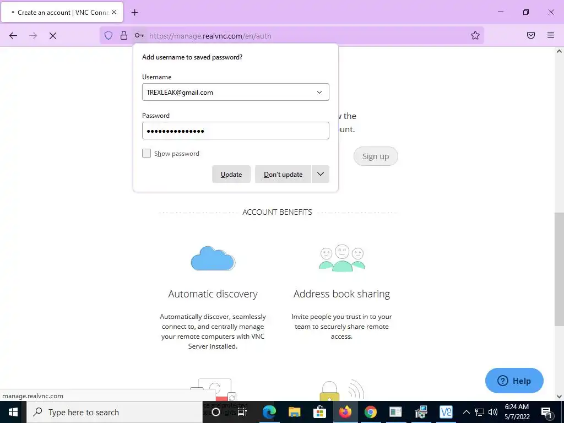Viewport: 564px width, 423px height.
Task: Enable the Show password checkbox
Action: [x=147, y=153]
